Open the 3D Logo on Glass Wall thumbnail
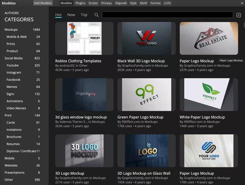 click(147, 151)
